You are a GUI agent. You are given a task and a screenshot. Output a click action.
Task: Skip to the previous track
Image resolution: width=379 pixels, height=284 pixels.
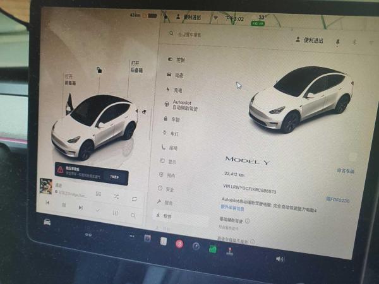tap(47, 203)
